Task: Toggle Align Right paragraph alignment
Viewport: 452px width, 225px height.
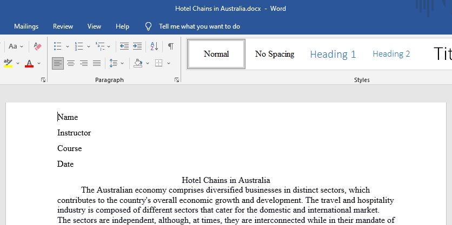Action: [x=84, y=63]
